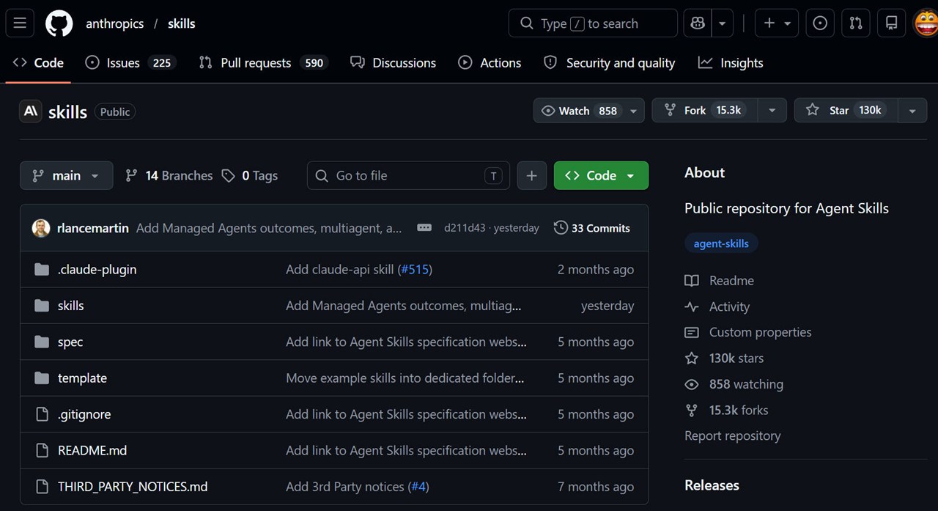Open the template folder
938x511 pixels.
82,378
